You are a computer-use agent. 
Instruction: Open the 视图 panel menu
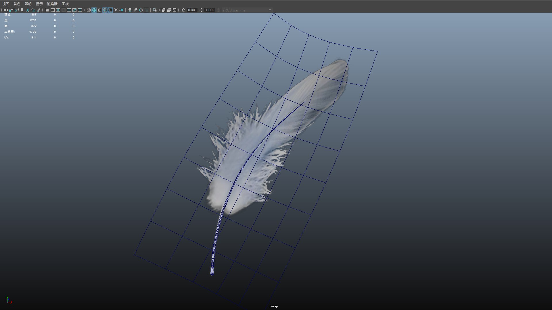pyautogui.click(x=6, y=4)
